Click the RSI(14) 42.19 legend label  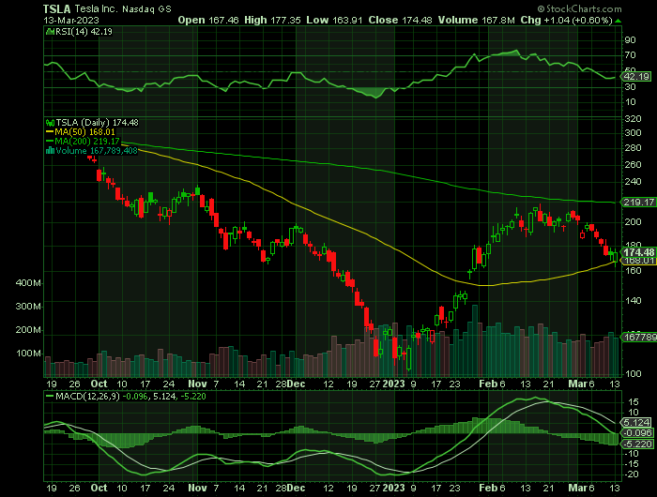pyautogui.click(x=84, y=31)
